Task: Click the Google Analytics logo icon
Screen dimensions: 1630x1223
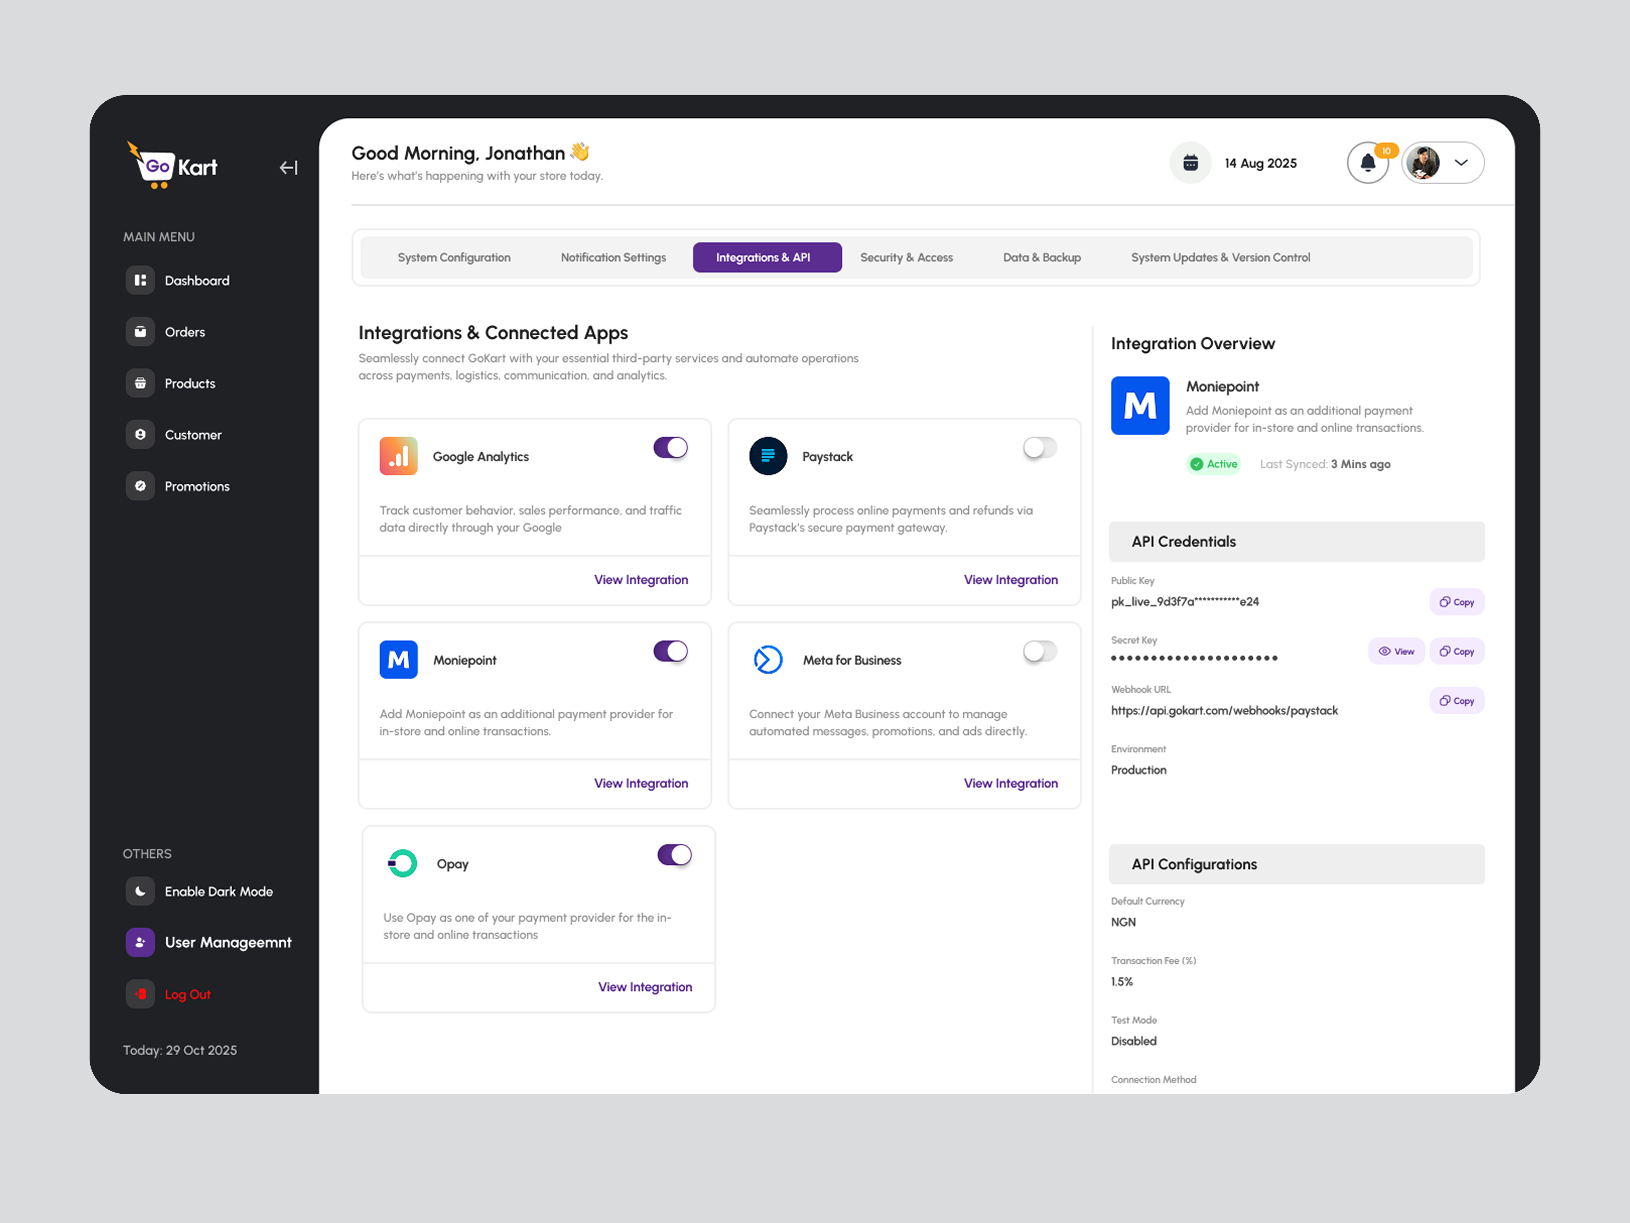Action: [x=399, y=456]
